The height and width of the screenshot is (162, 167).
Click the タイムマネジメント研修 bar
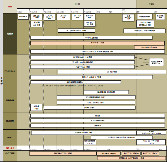(82, 67)
